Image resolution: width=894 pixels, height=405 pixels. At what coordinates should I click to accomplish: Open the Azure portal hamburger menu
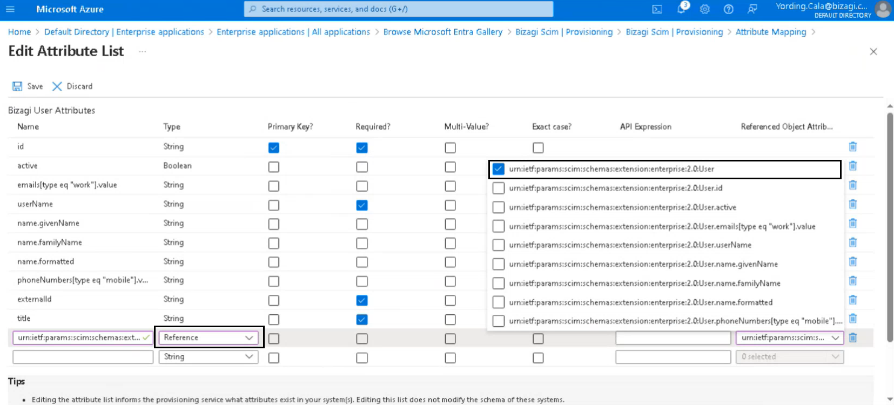coord(10,9)
